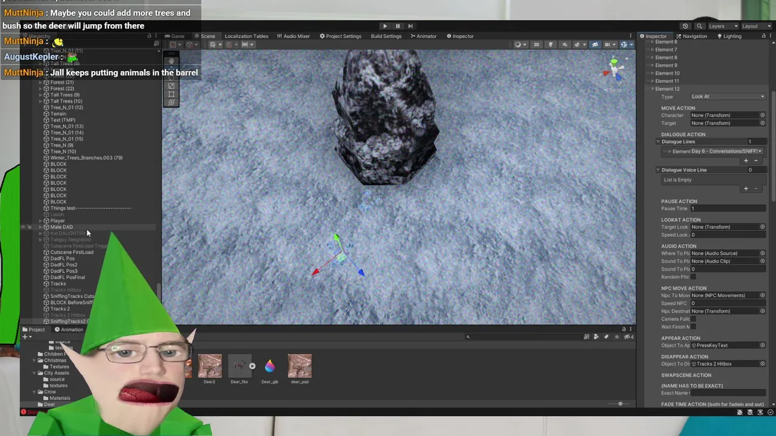Open object picker for Tracks 2 Hitbox field
Image resolution: width=776 pixels, height=436 pixels.
click(x=763, y=364)
